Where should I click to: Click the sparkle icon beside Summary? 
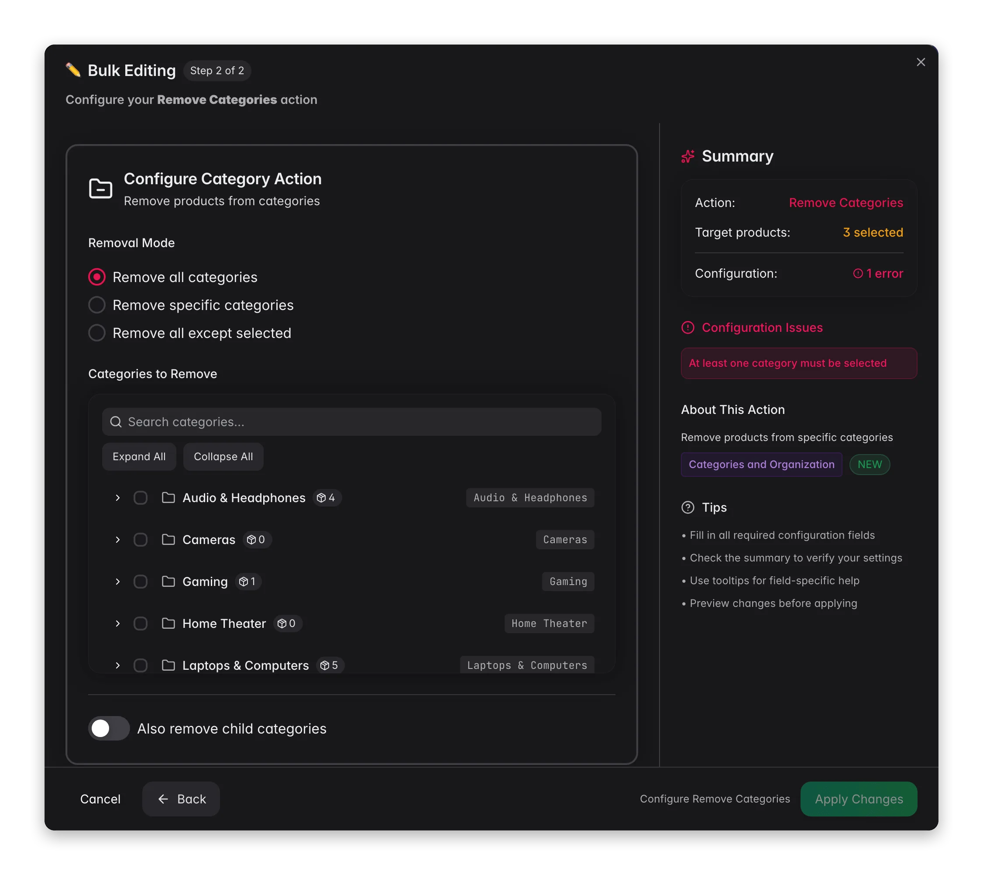[688, 156]
